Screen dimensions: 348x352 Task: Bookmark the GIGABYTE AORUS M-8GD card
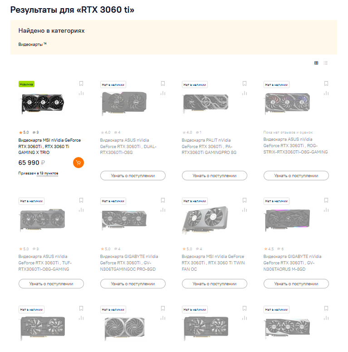(x=326, y=200)
